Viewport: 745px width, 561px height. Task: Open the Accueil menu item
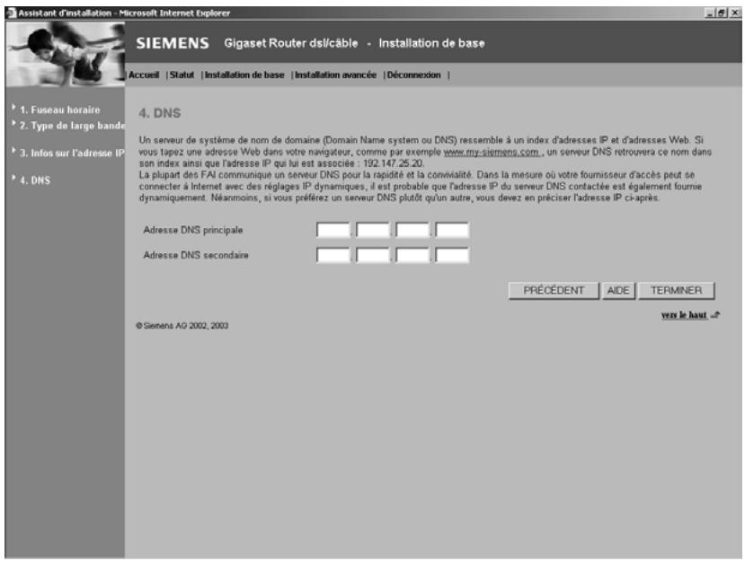[x=144, y=75]
